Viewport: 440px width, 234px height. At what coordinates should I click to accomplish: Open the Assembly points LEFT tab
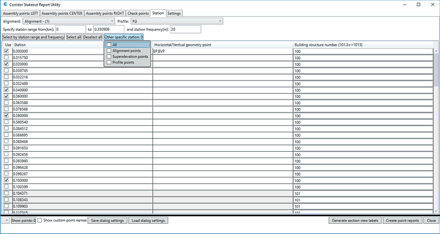pyautogui.click(x=21, y=14)
